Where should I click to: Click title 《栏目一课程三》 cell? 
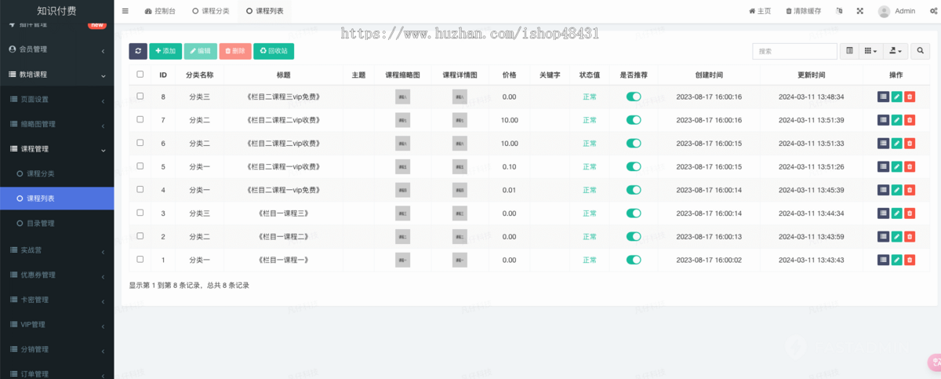[283, 213]
